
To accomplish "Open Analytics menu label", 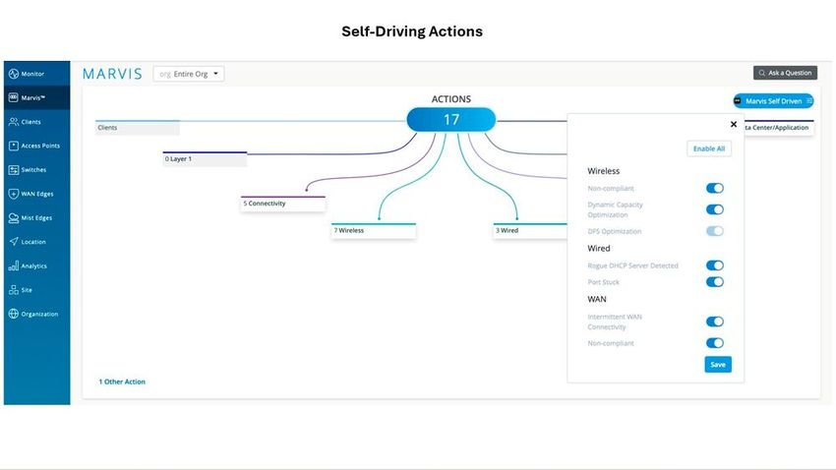I will pos(34,265).
